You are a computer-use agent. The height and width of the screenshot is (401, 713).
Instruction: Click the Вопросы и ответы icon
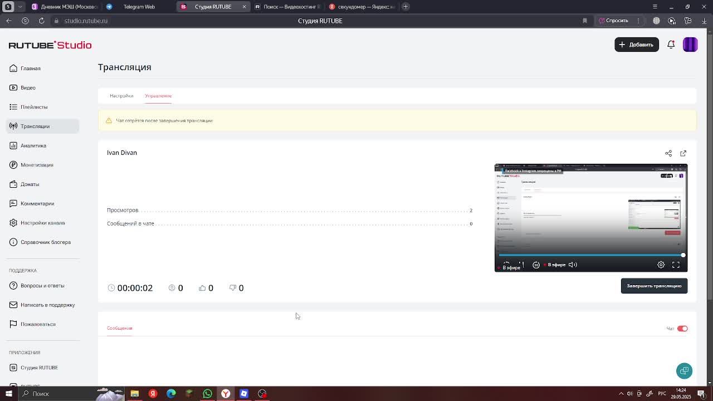click(13, 286)
